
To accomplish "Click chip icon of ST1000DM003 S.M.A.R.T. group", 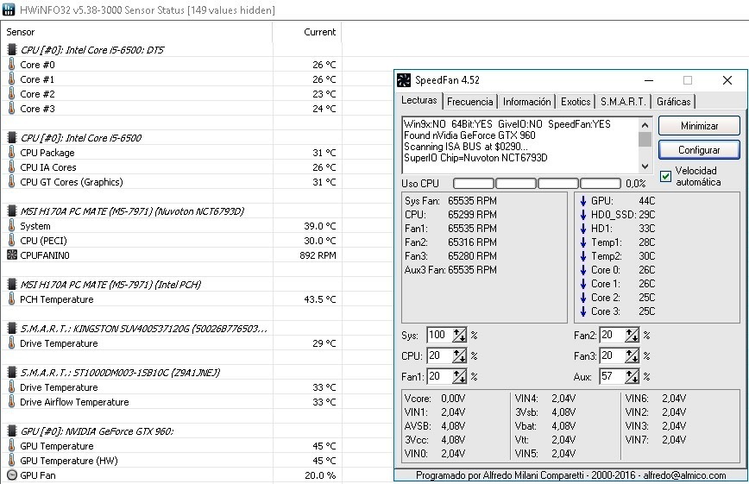I will (12, 372).
